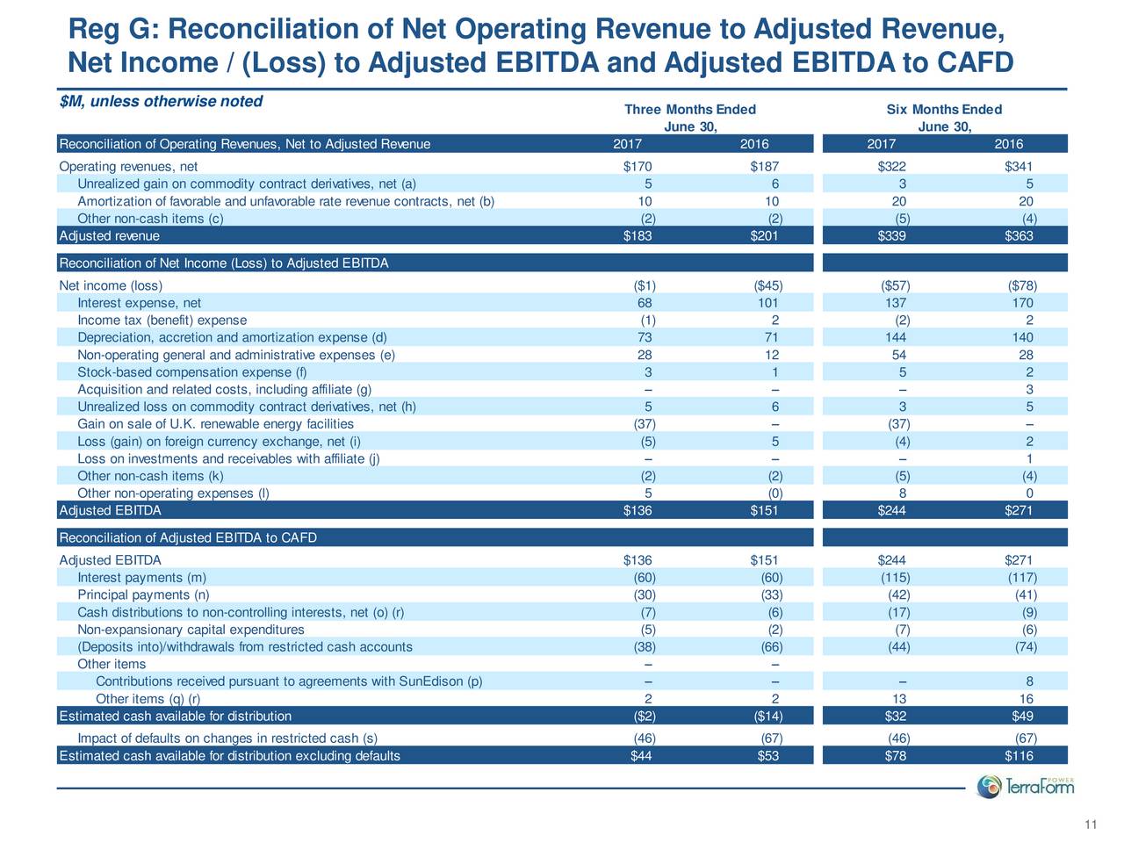The height and width of the screenshot is (843, 1124).
Task: Select 'Non-operating general and administrative expenses (e)'
Action: (x=236, y=355)
